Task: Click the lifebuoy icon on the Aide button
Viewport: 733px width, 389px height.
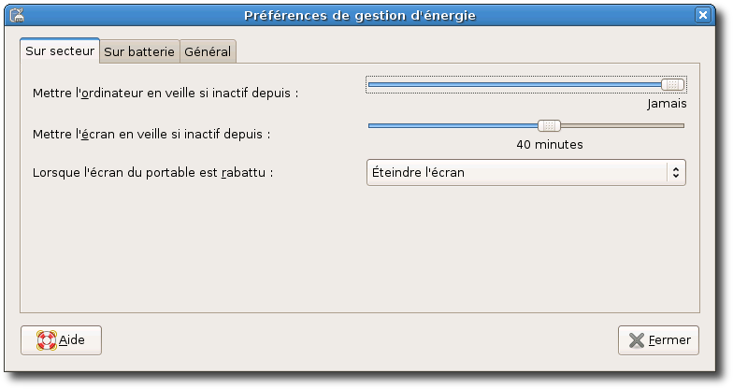Action: pos(46,340)
